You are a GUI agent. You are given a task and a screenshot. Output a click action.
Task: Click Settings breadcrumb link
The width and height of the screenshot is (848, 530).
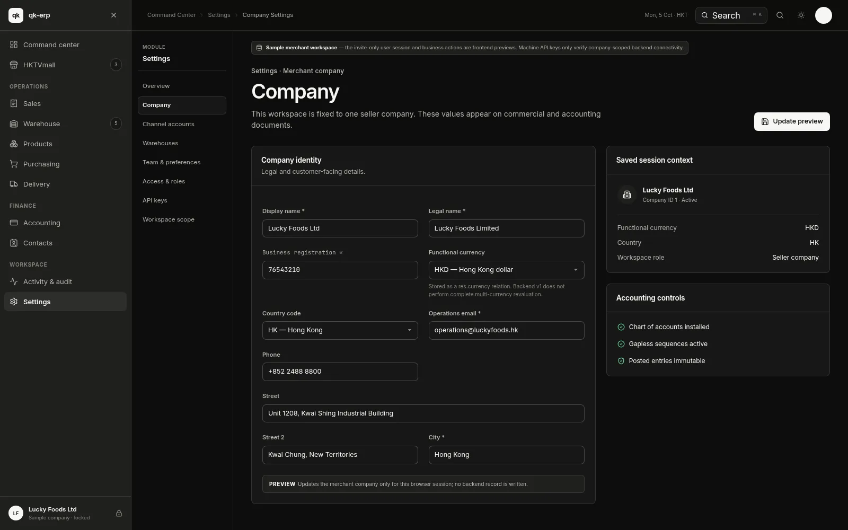[219, 15]
